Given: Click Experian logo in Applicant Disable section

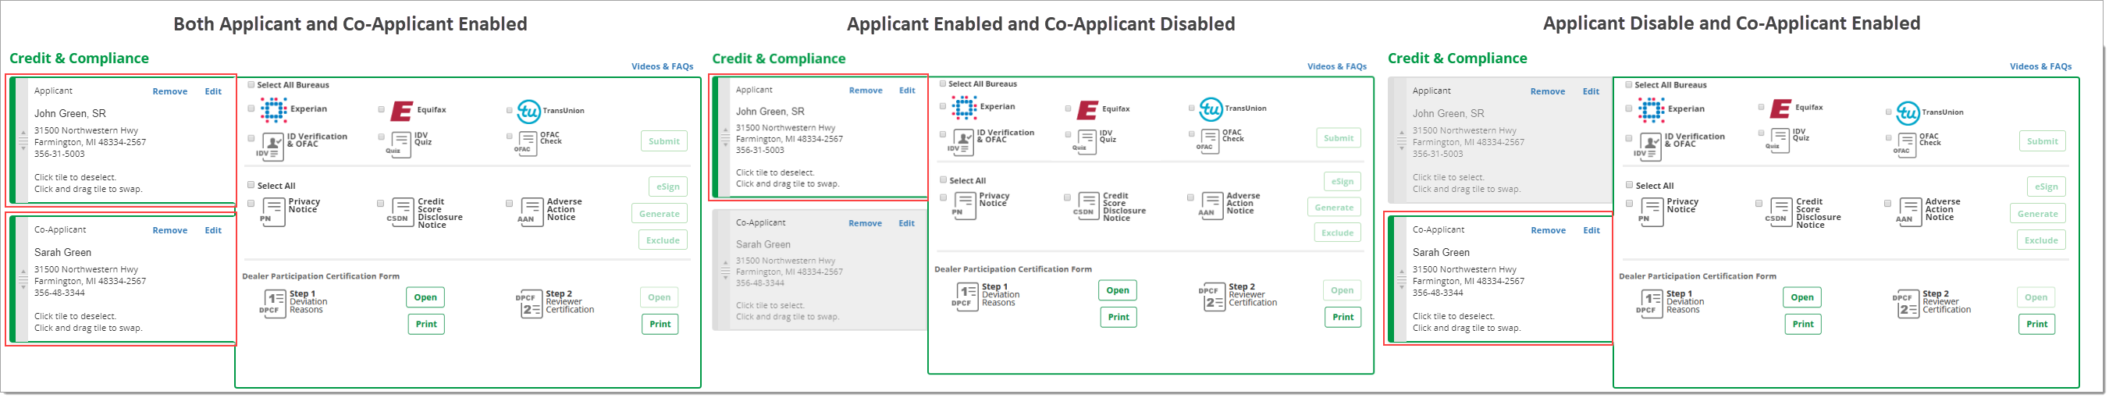Looking at the screenshot, I should (x=1652, y=109).
